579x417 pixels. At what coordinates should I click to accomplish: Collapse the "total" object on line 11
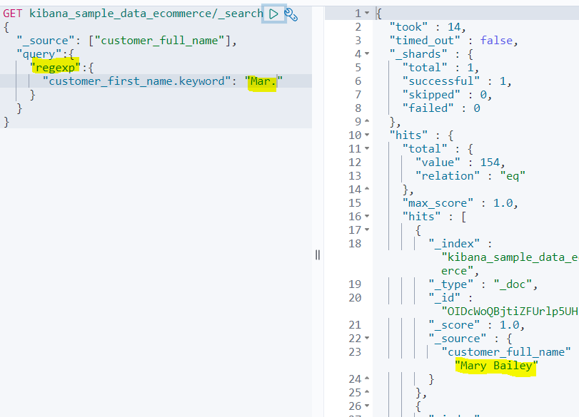[x=367, y=148]
